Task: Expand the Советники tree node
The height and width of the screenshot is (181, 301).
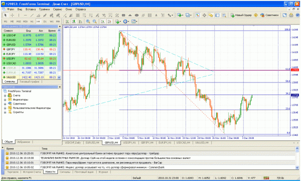Action: [x=5, y=104]
